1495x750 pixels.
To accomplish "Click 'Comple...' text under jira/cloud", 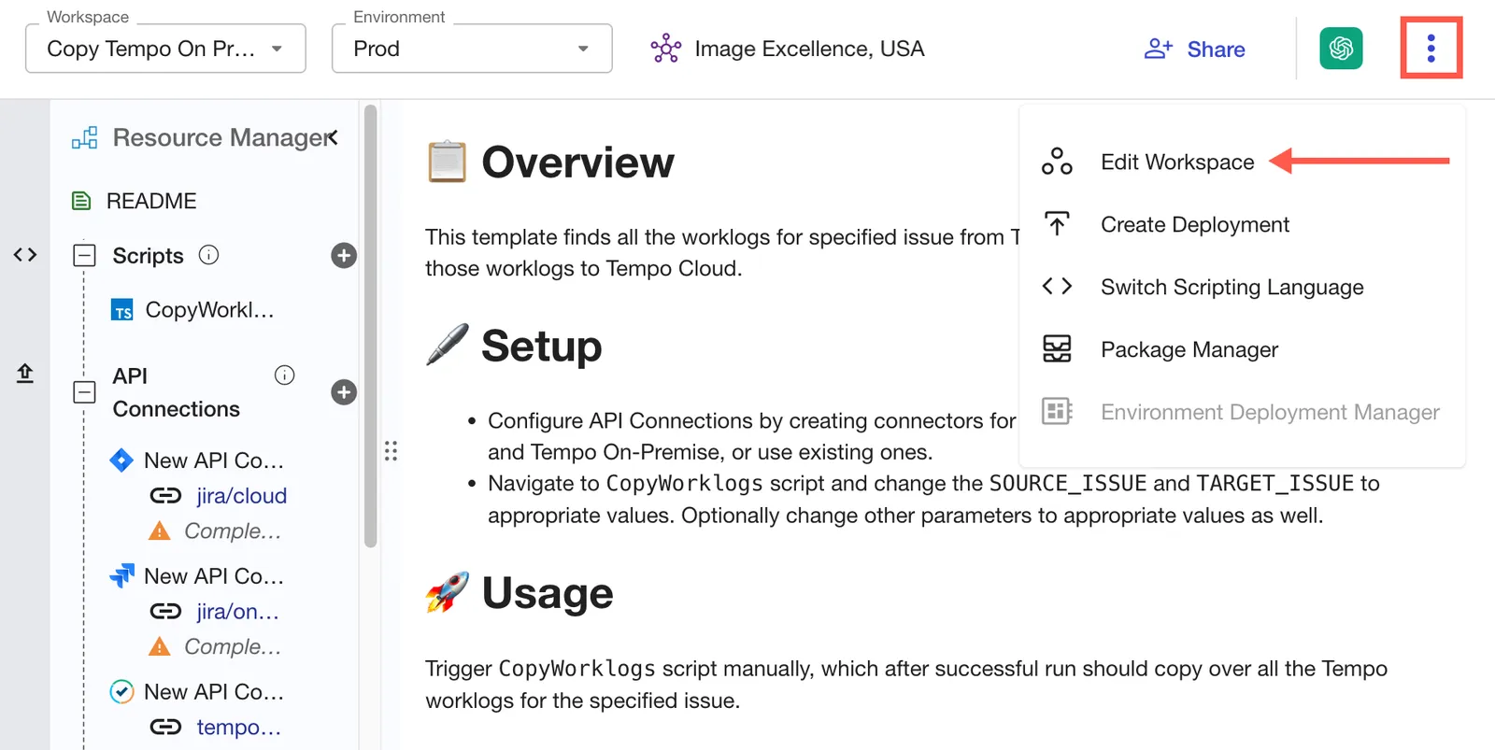I will tap(233, 531).
